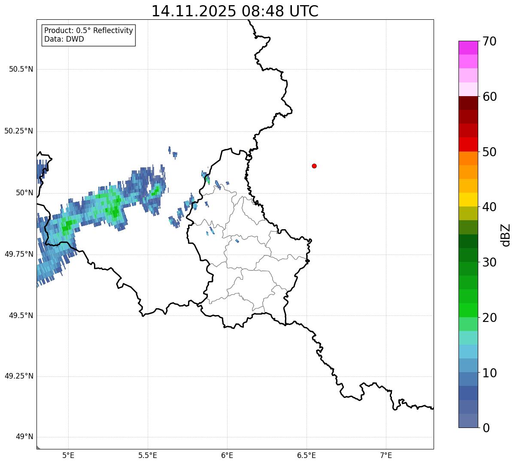
Task: Click the 50°N latitude label
Action: tap(24, 193)
